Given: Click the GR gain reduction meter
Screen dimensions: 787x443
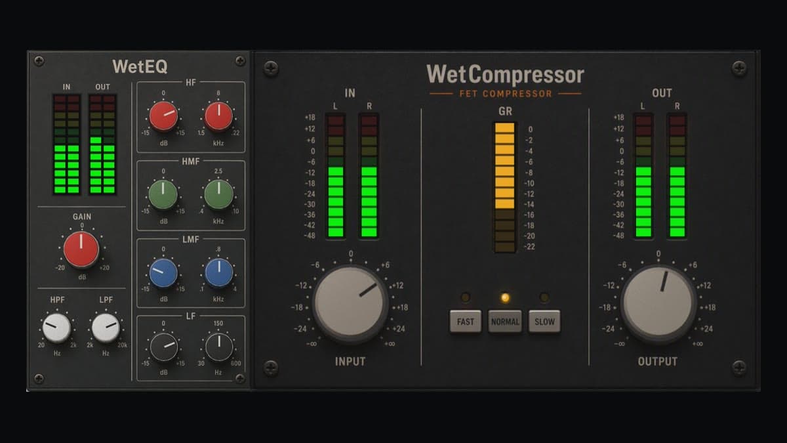Looking at the screenshot, I should click(505, 187).
